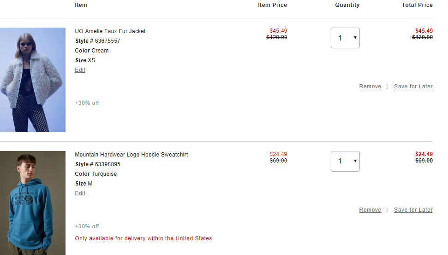Click the Quantity column header
This screenshot has width=448, height=255.
347,5
